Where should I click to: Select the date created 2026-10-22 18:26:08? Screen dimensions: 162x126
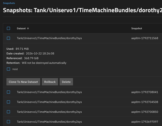40,53
